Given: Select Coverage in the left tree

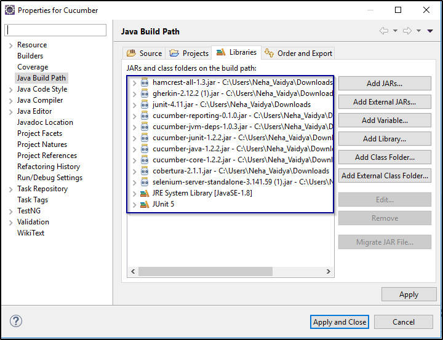Looking at the screenshot, I should point(33,67).
